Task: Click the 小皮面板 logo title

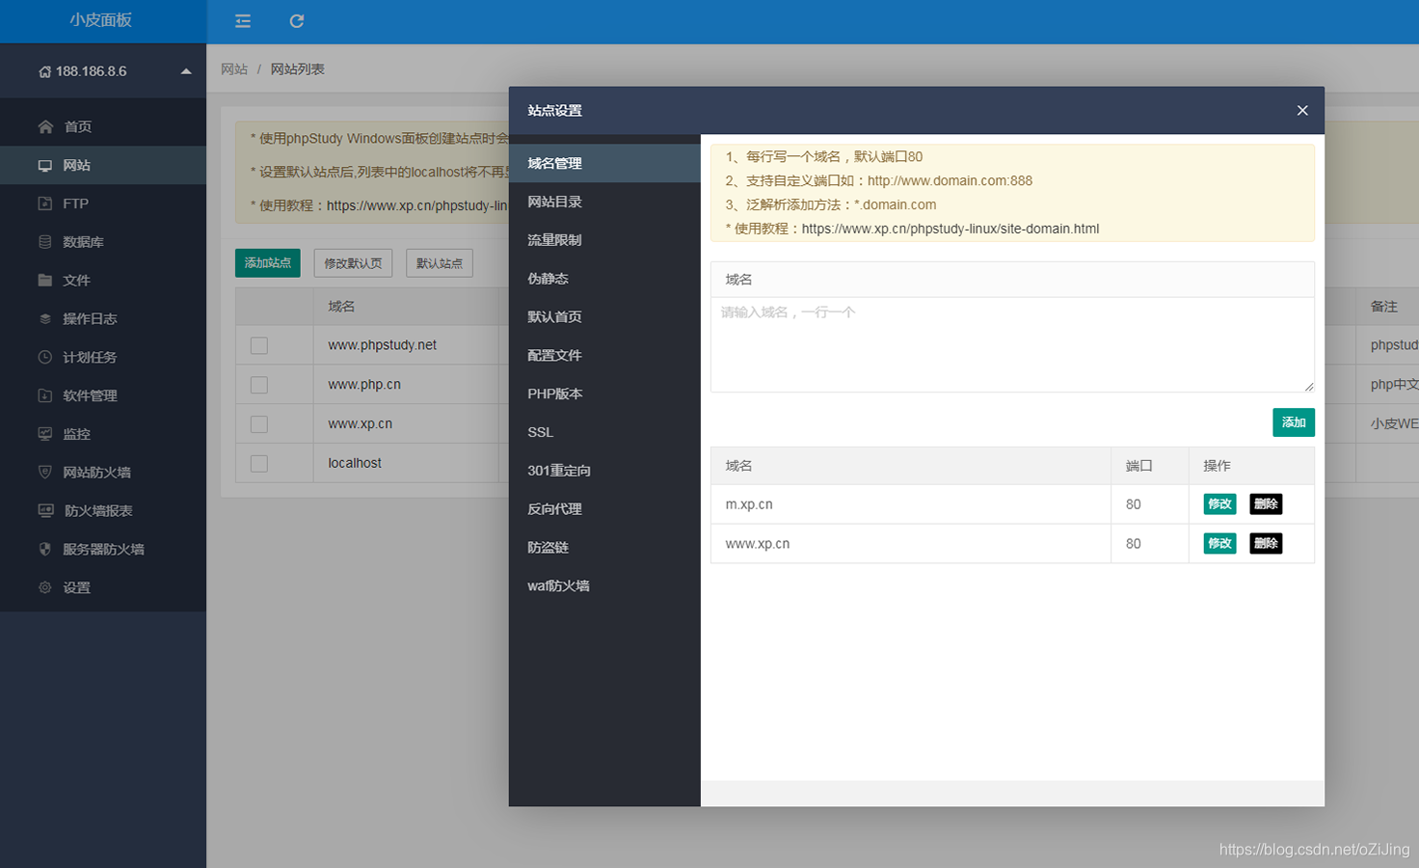Action: pyautogui.click(x=100, y=20)
